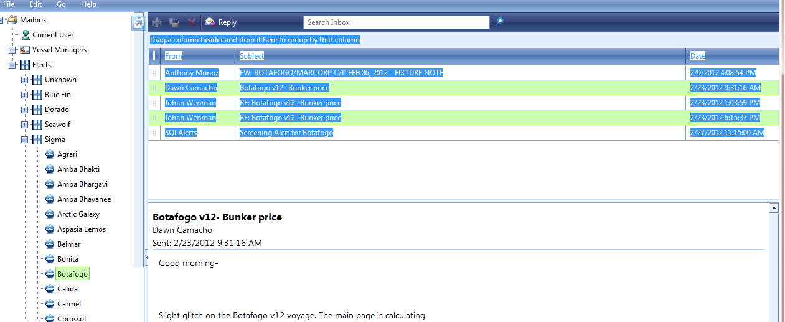Click the Mailbox folder icon
This screenshot has height=322, width=785.
[12, 20]
